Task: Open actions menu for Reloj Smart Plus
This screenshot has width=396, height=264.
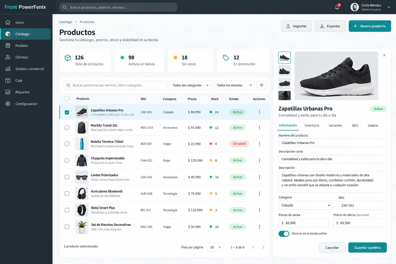Action: 259,210
